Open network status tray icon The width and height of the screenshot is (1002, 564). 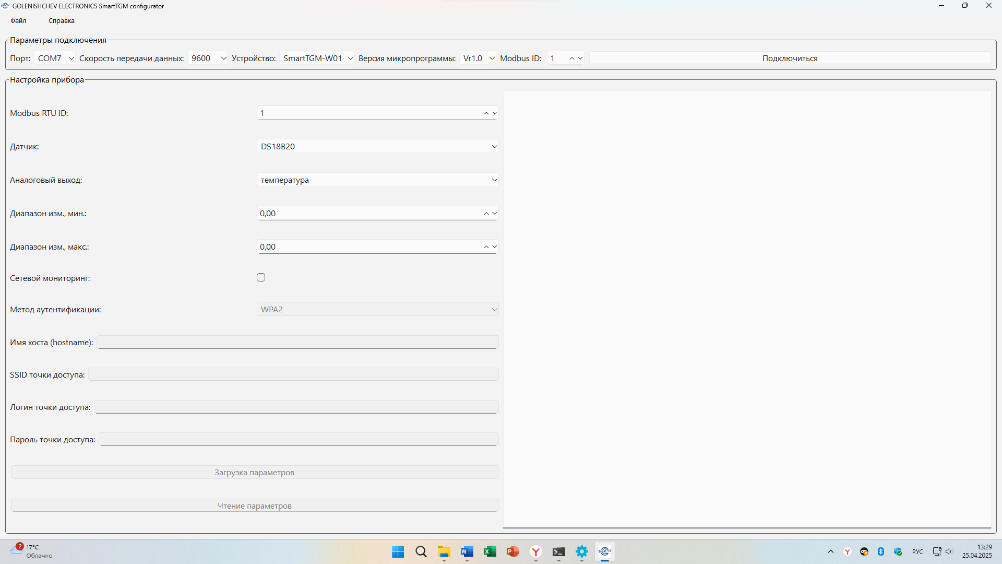(x=937, y=551)
